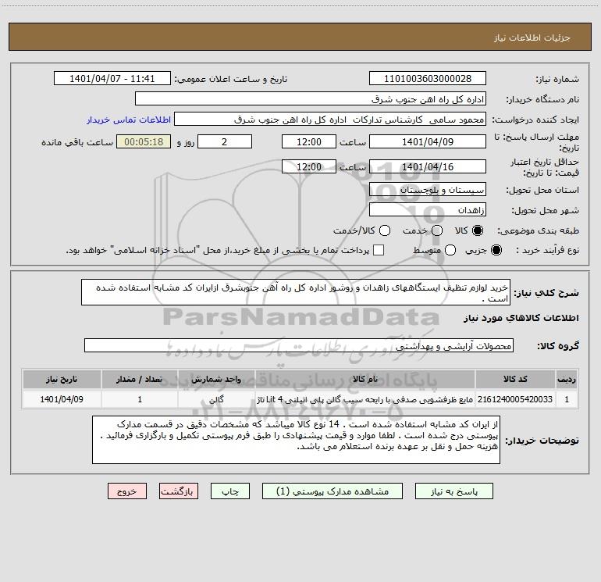Image resolution: width=601 pixels, height=582 pixels.
Task: Click unit cell گالن
Action: click(x=216, y=399)
